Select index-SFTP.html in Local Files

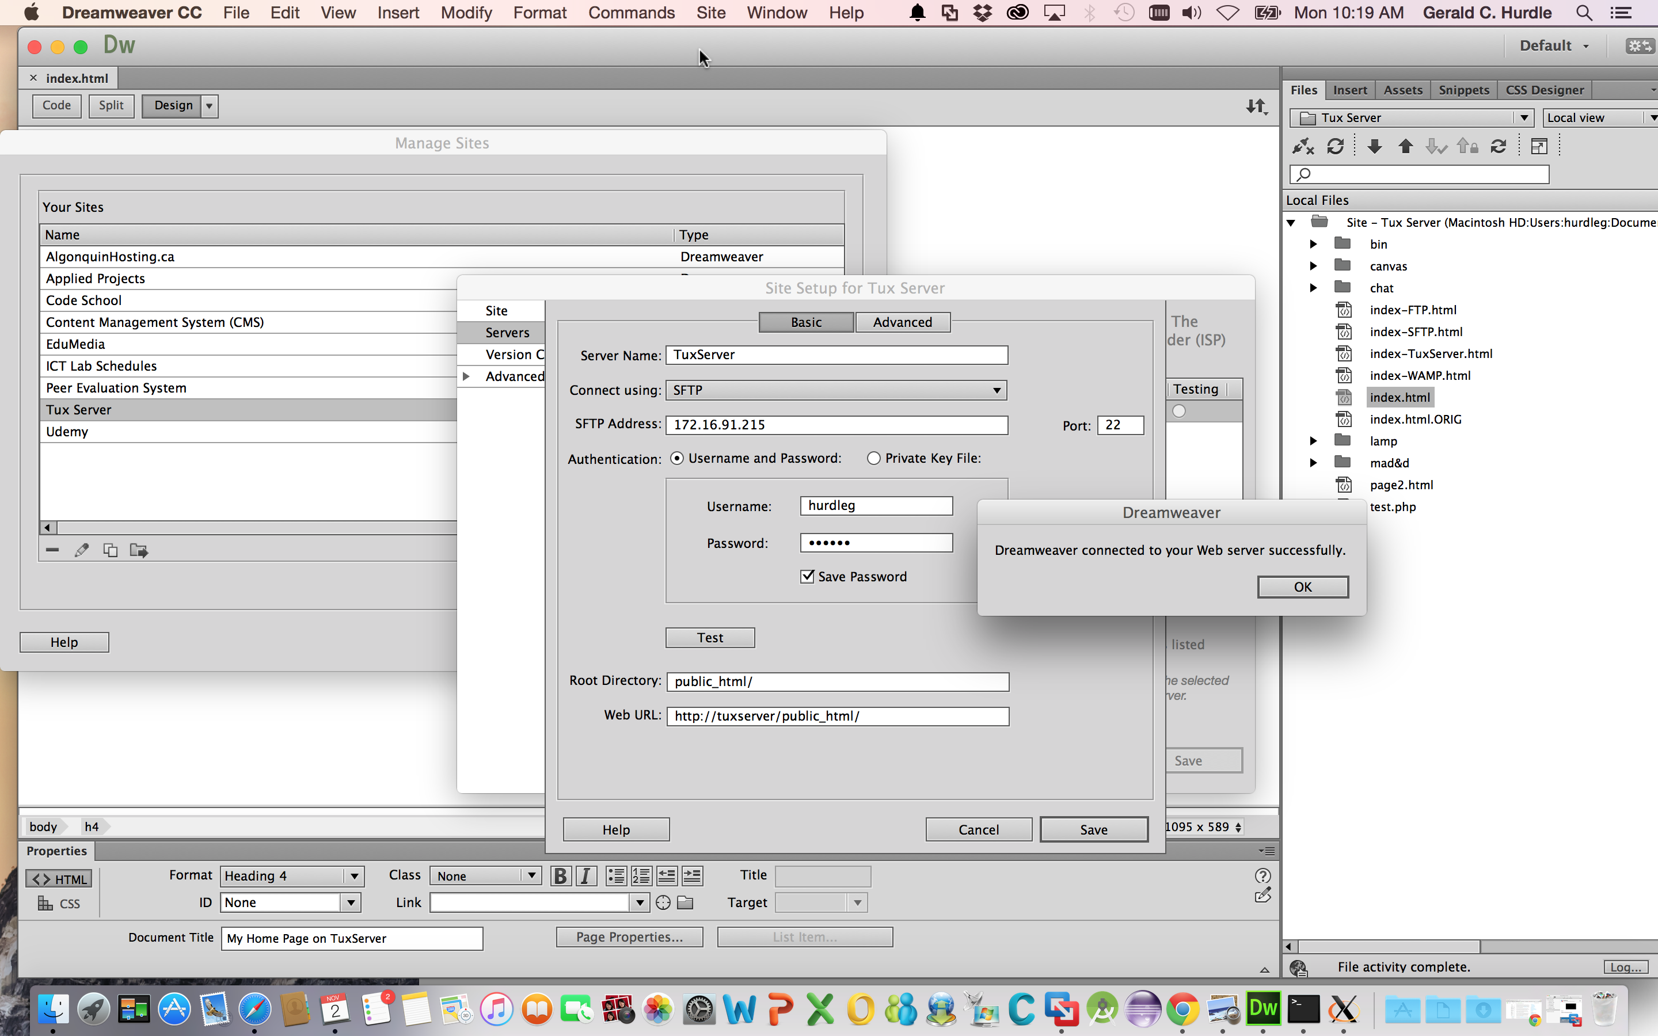[1416, 332]
